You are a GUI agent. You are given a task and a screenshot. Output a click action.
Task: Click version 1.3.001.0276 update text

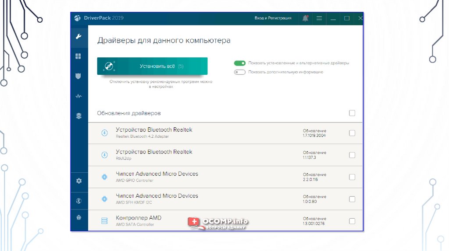pyautogui.click(x=314, y=223)
